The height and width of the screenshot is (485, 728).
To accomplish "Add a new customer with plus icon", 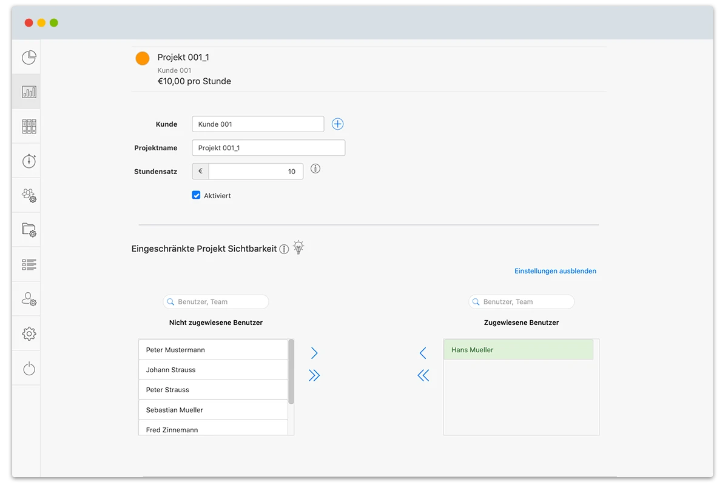I will [x=338, y=124].
